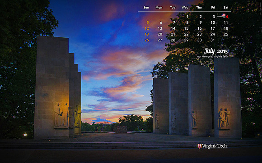Select date 10 in the calendar
The height and width of the screenshot is (163, 262).
(213, 23)
